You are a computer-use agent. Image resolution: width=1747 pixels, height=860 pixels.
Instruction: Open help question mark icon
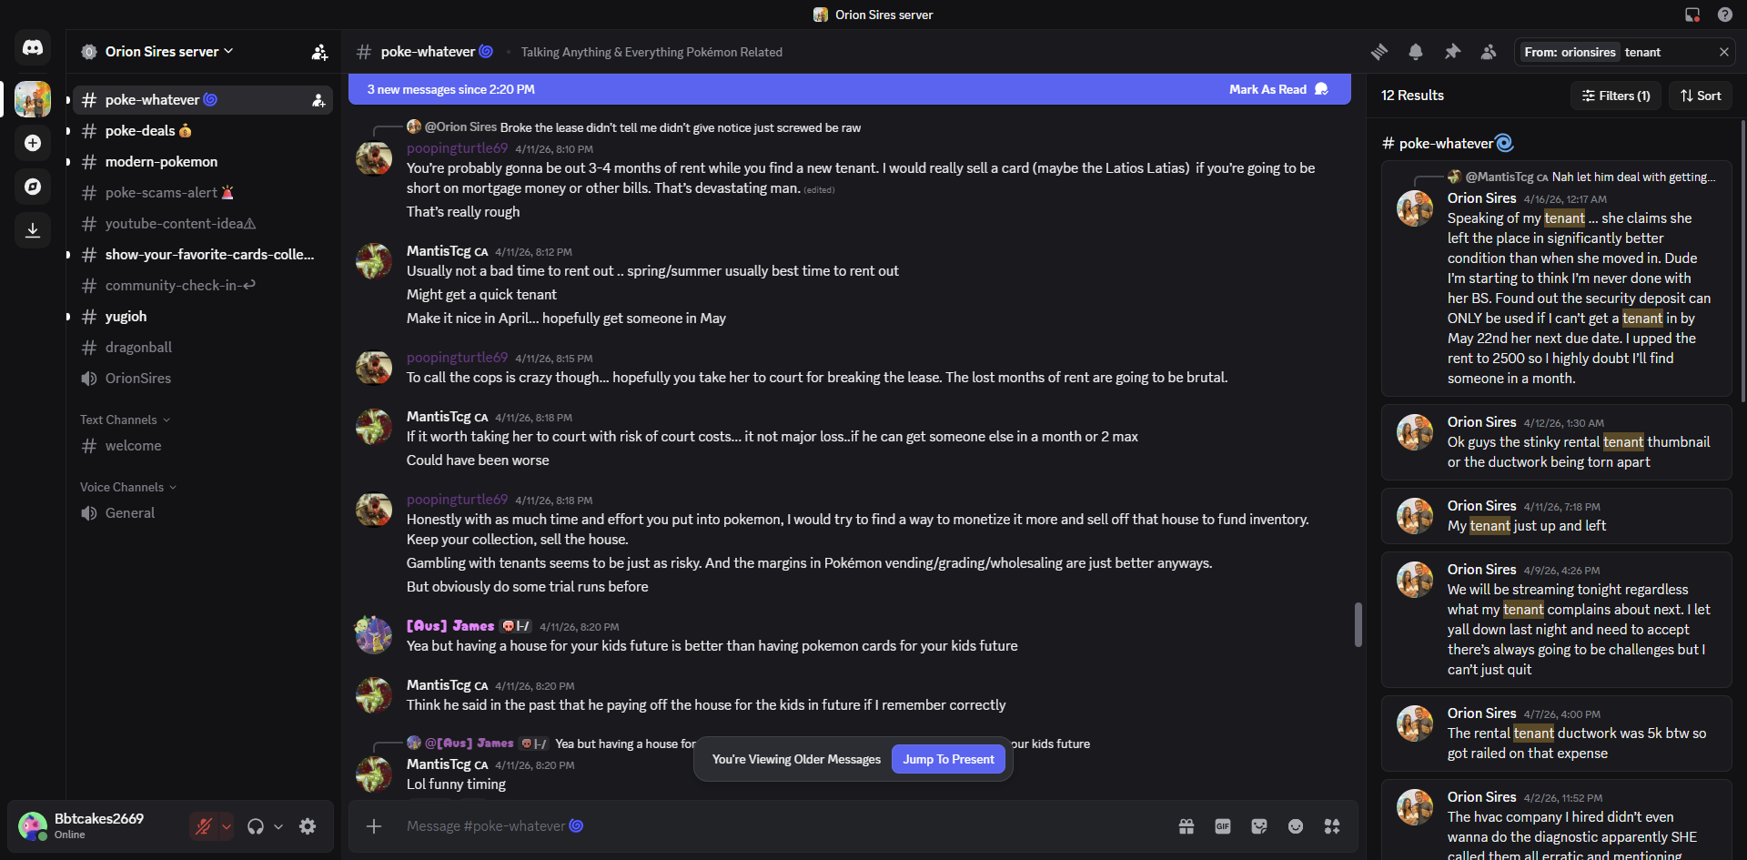tap(1725, 15)
